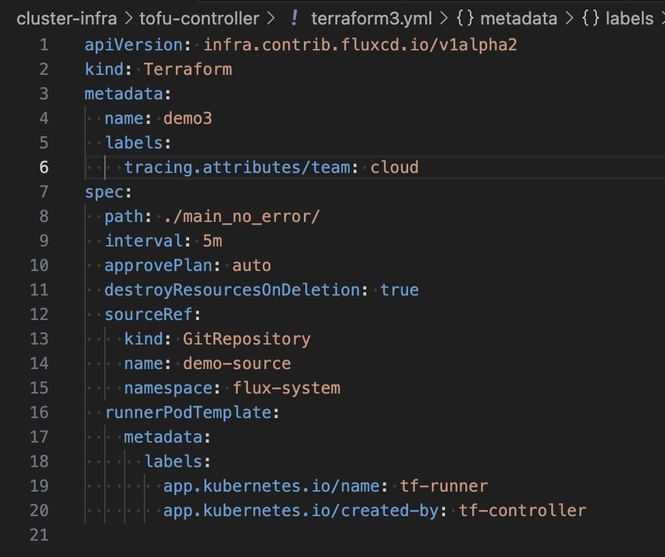Click the Terraform value on line 2
Viewport: 665px width, 557px height.
coord(188,69)
